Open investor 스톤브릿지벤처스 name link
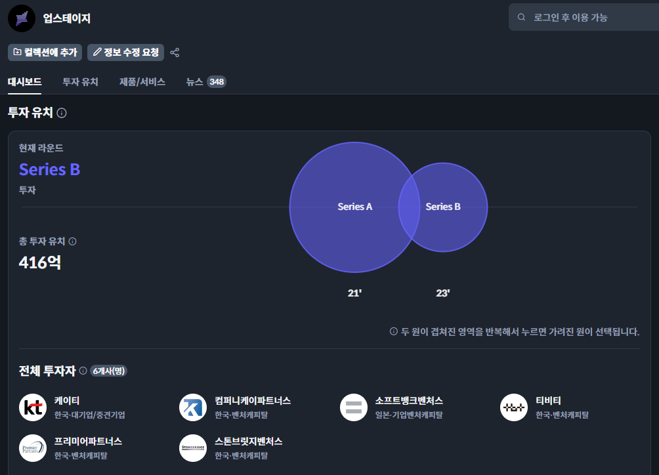Viewport: 659px width, 475px height. [248, 442]
